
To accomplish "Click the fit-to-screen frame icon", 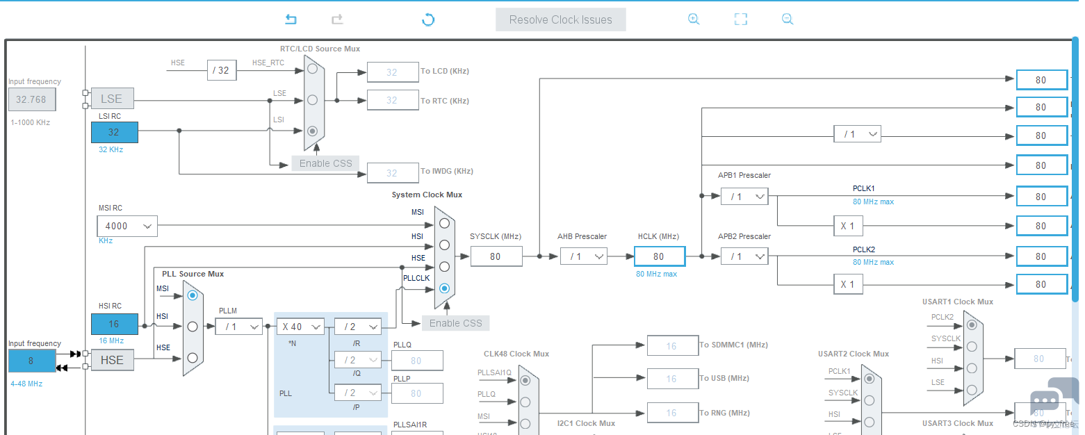I will 741,19.
